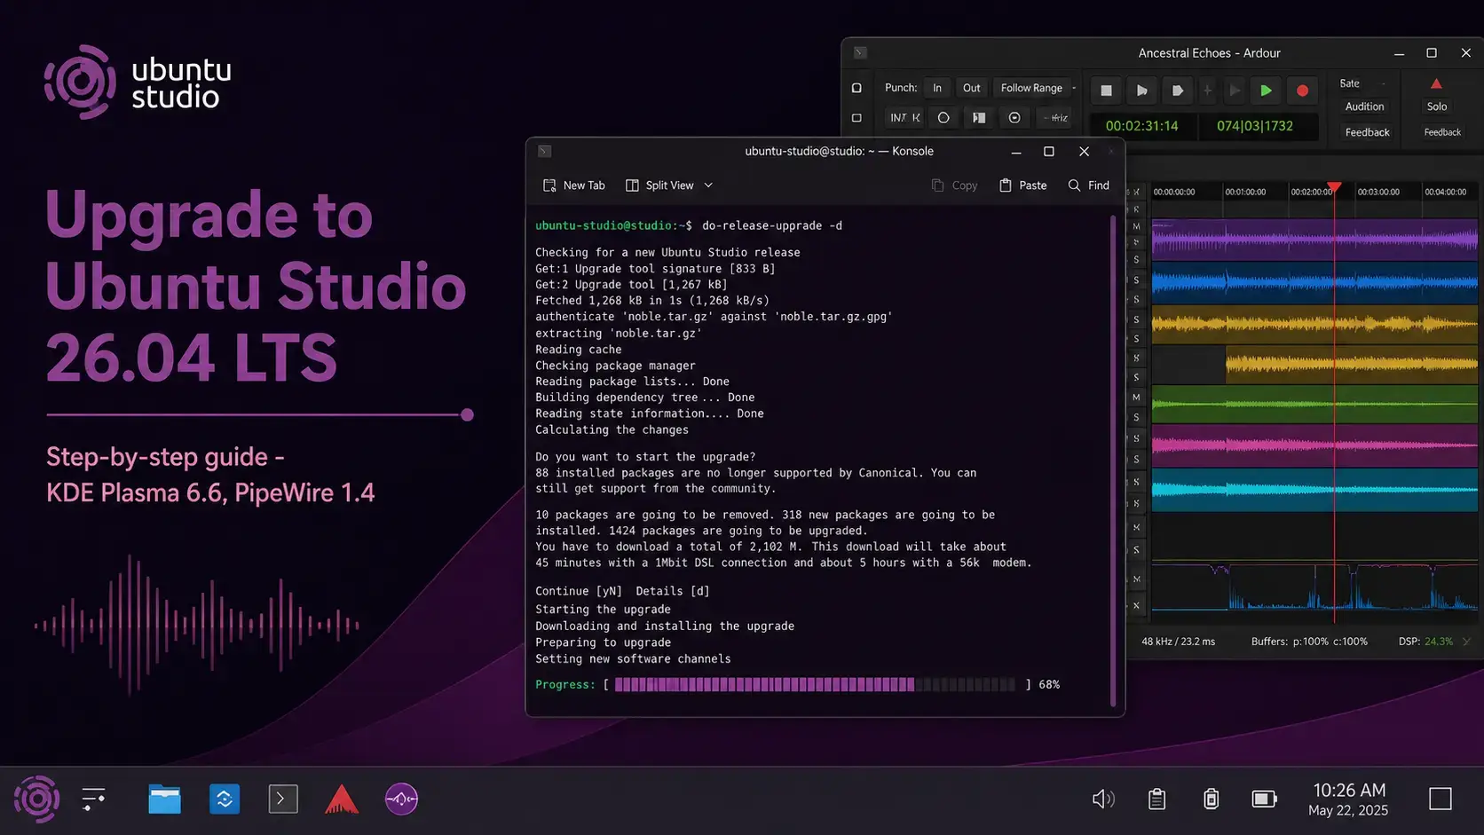Open the file manager from the taskbar
1484x835 pixels.
tap(164, 799)
